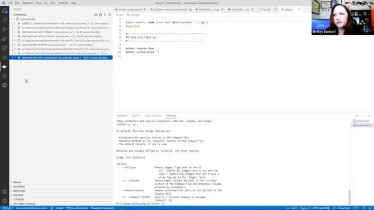Open the Accounts icon in activity bar

point(5,192)
